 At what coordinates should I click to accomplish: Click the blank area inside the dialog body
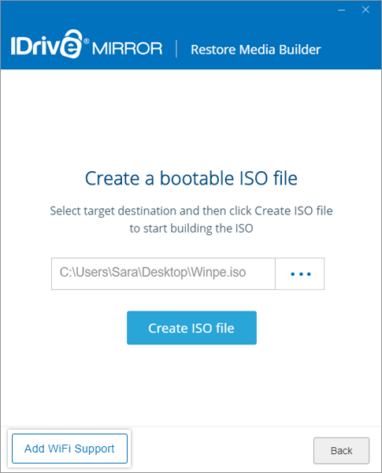[x=191, y=121]
